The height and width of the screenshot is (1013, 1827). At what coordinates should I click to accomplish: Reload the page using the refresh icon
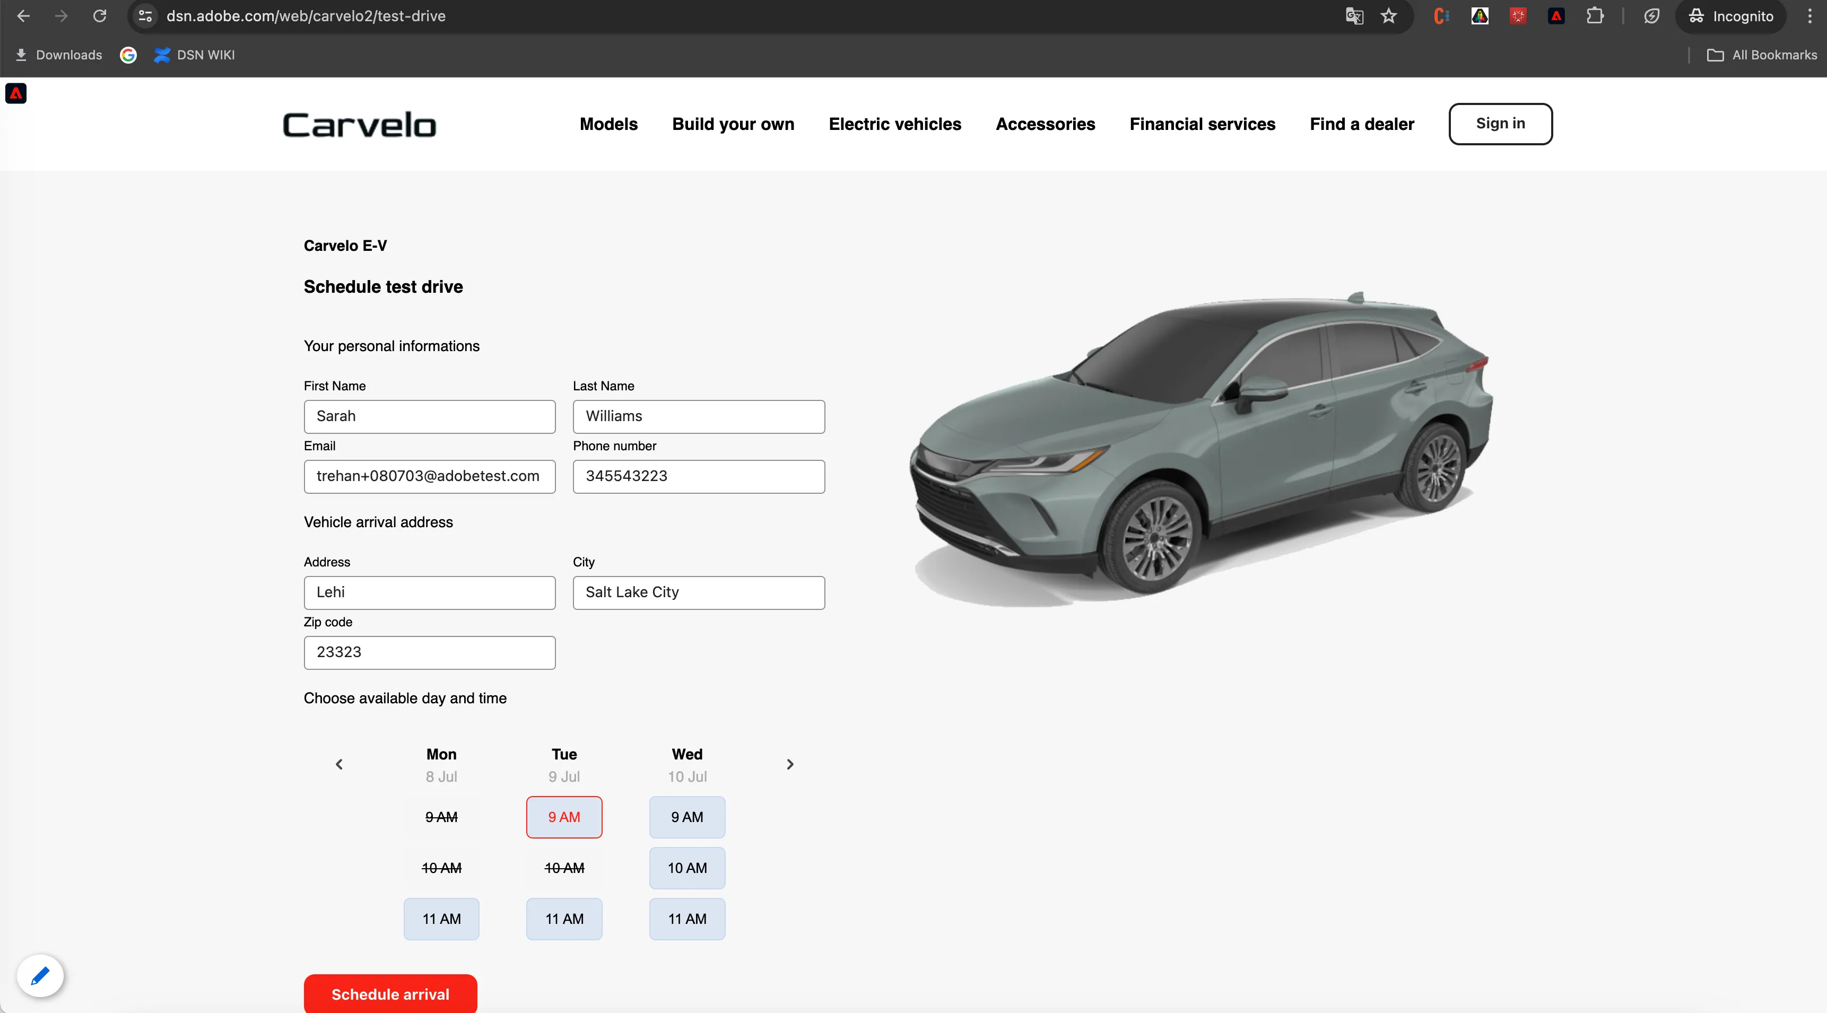click(100, 15)
